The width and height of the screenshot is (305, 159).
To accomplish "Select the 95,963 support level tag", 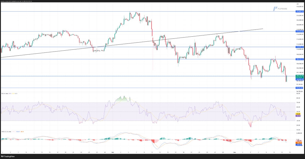I will click(x=299, y=88).
